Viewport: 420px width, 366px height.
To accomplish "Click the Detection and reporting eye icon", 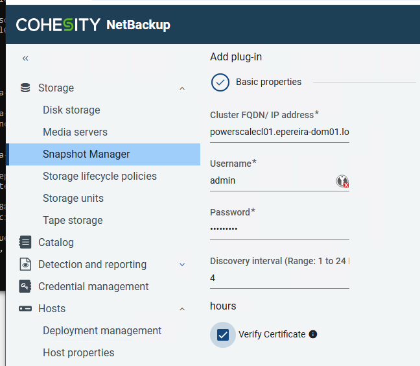I will tap(25, 264).
